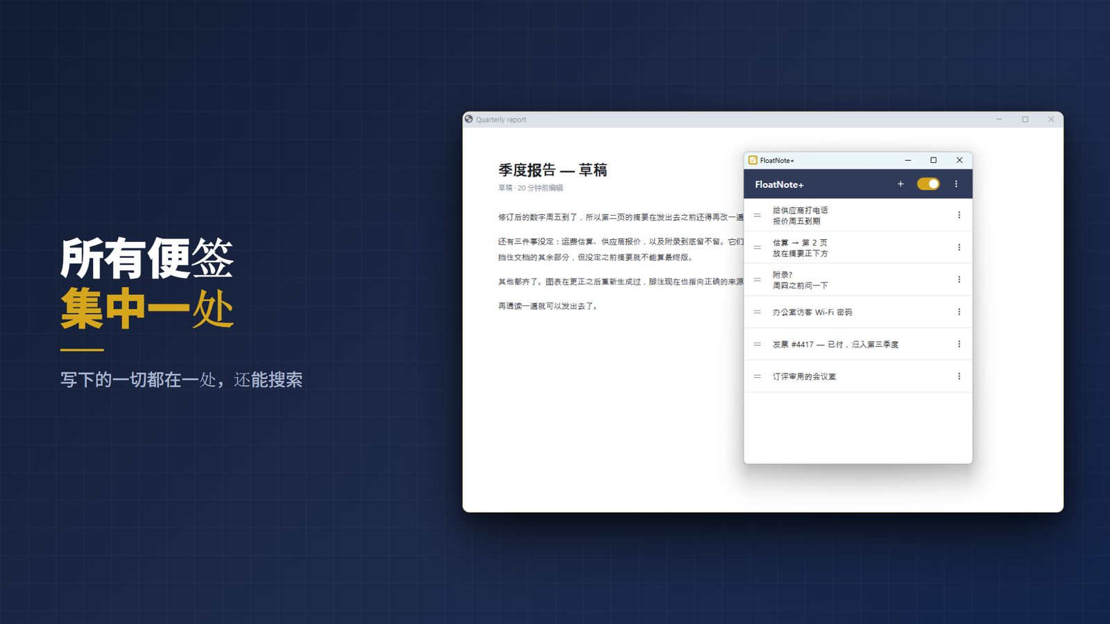Click the FloatNote+ app icon in title bar
The height and width of the screenshot is (624, 1110).
pos(753,160)
